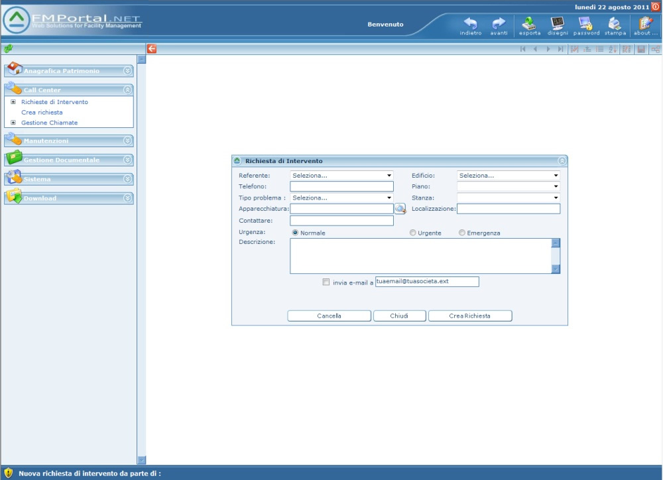Click the save floppy disk toolbar icon
Image resolution: width=663 pixels, height=480 pixels.
pos(641,49)
